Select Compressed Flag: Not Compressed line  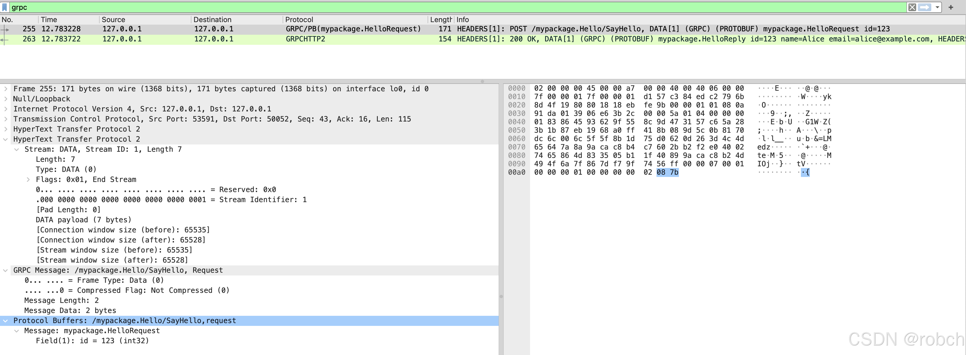[x=127, y=290]
